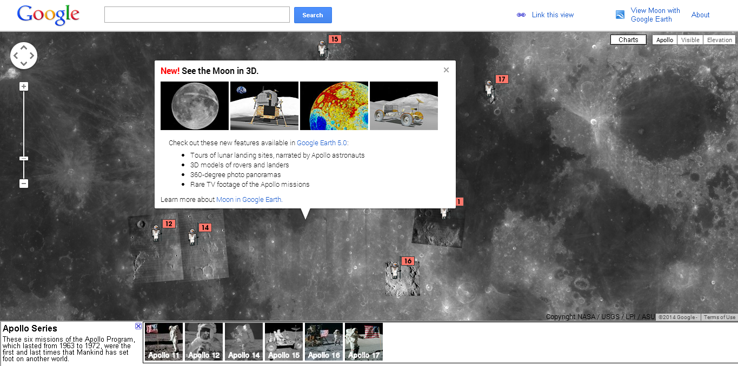
Task: Click 'Rare TV footage of the Apollo missions'
Action: pyautogui.click(x=250, y=184)
